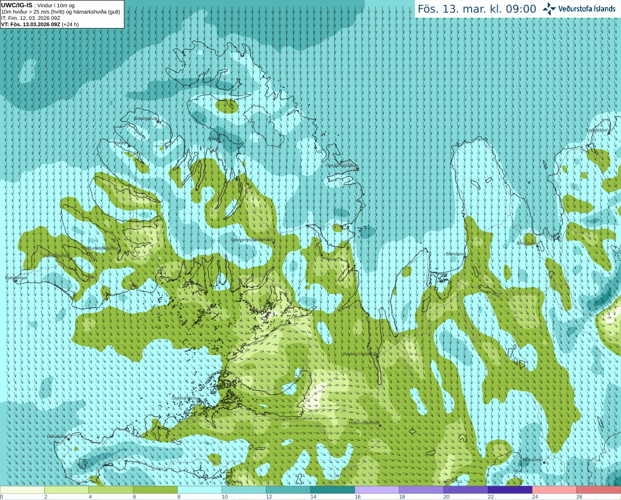Select the 4–6 m/s green legend swatch
Viewport: 621px width, 500px height.
[x=111, y=490]
